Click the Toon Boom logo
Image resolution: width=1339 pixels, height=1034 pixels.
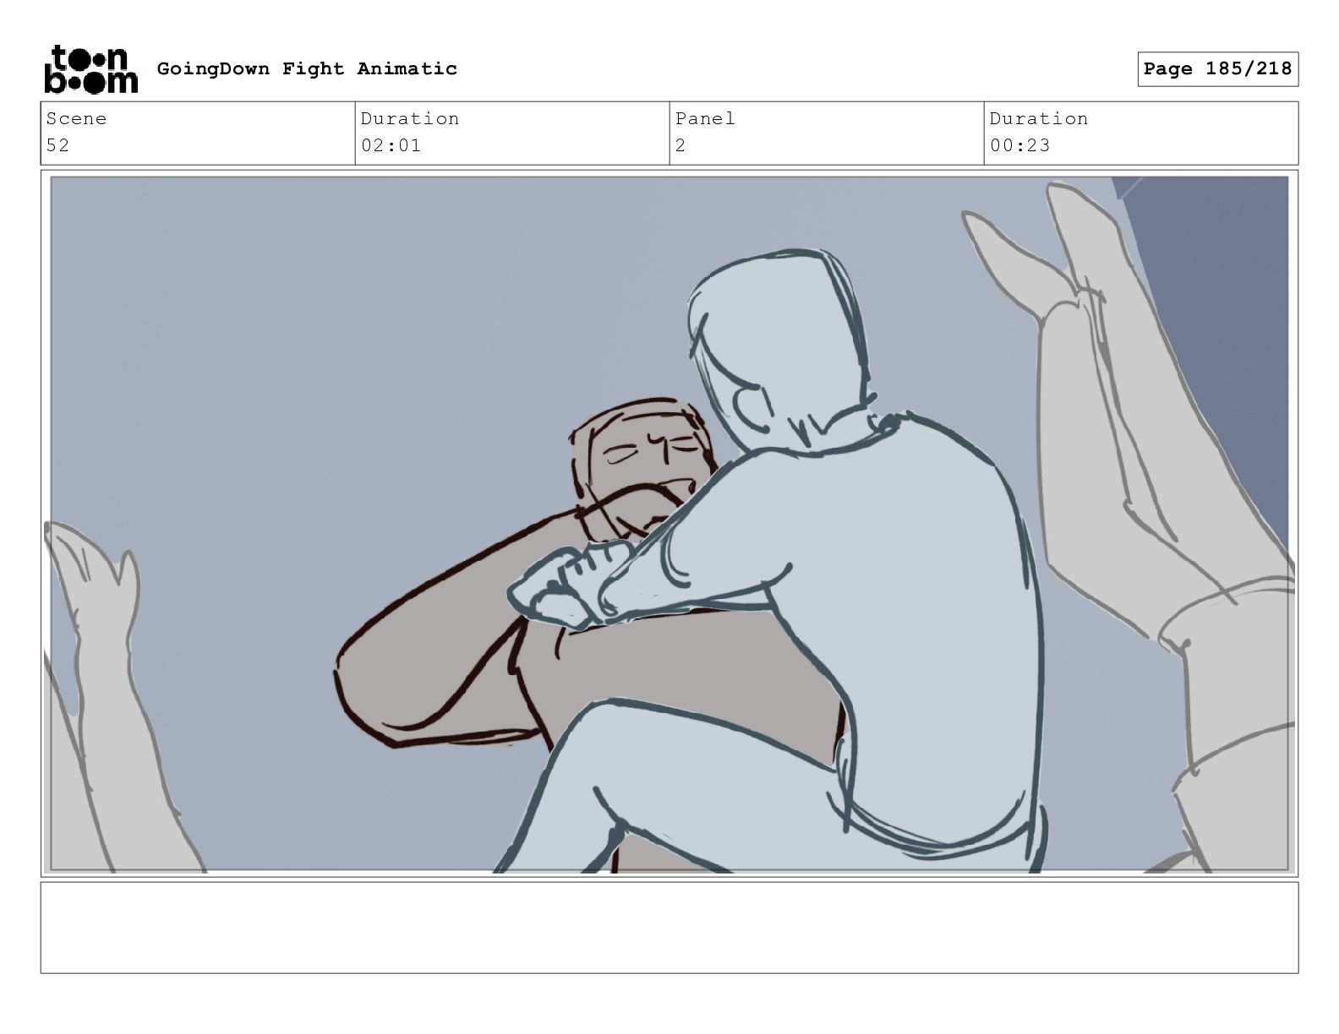[90, 69]
